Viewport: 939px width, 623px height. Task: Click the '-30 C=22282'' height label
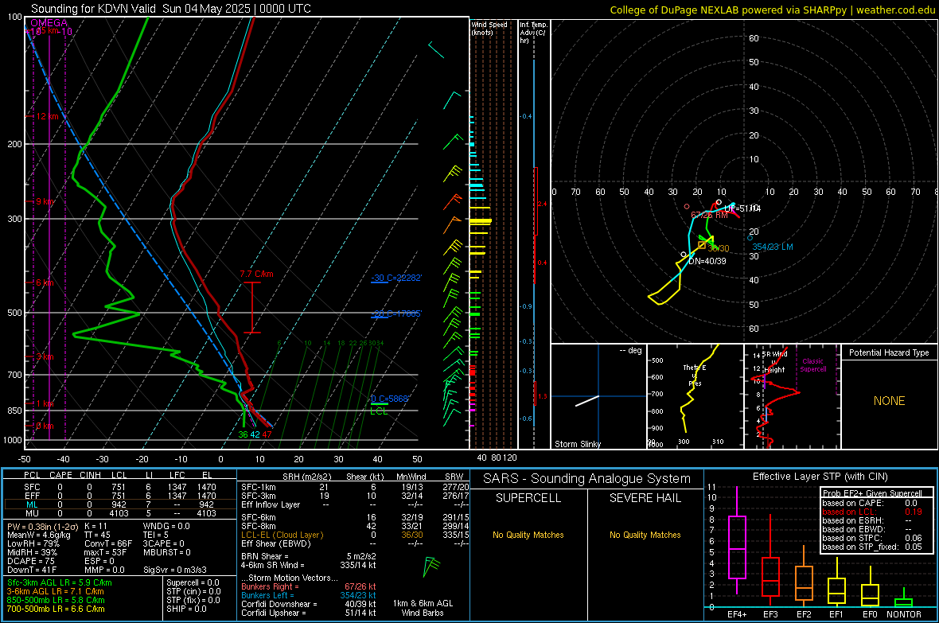coord(396,278)
